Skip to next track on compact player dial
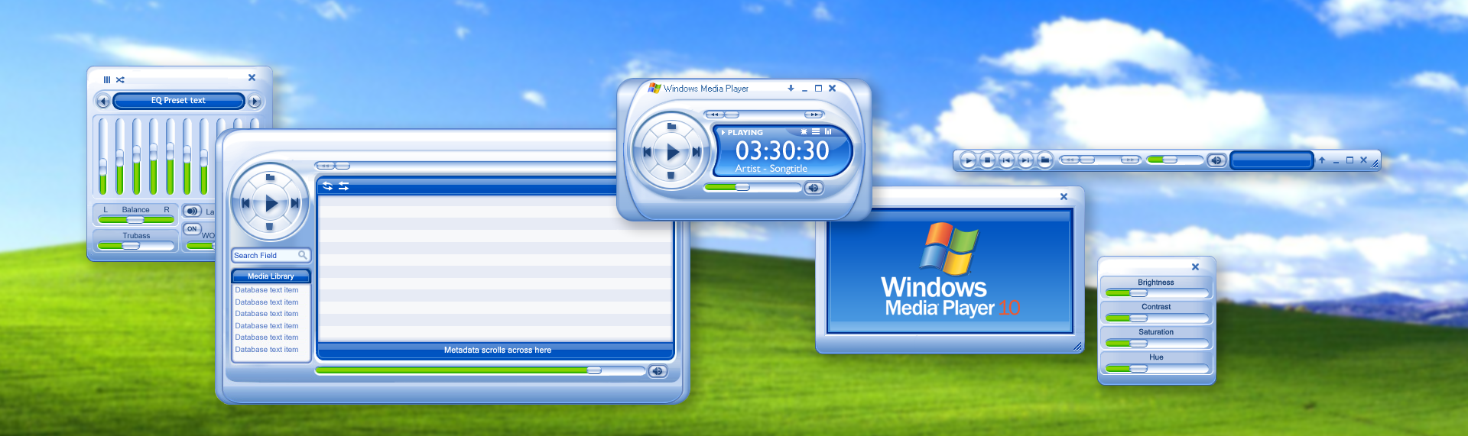The width and height of the screenshot is (1468, 436). tap(697, 152)
